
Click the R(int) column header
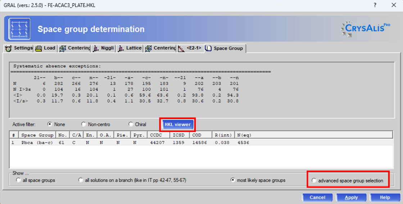pos(221,135)
